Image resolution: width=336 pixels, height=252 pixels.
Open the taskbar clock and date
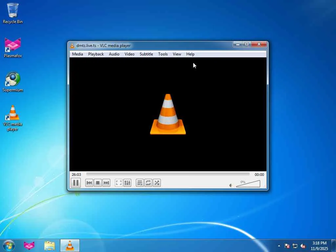[x=319, y=246]
